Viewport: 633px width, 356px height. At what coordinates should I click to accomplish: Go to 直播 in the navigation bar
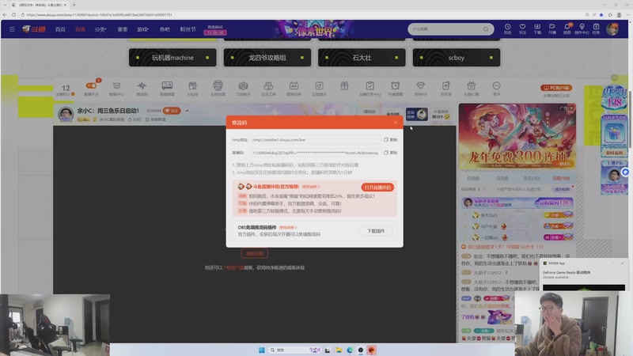click(80, 29)
